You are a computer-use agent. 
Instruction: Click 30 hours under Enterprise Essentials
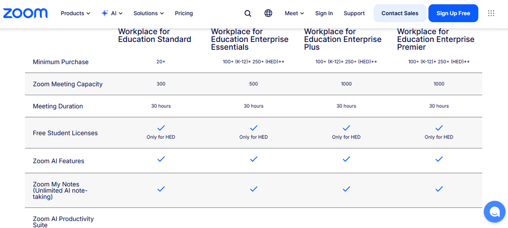[254, 106]
